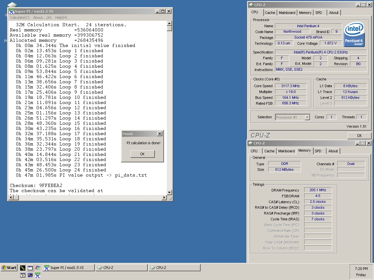Click the Rated FSB 656.3 MHz value

coord(291,103)
